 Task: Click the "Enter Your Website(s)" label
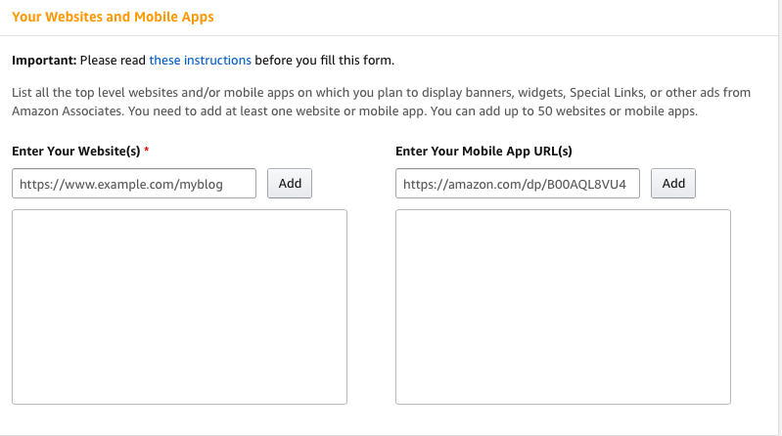76,151
